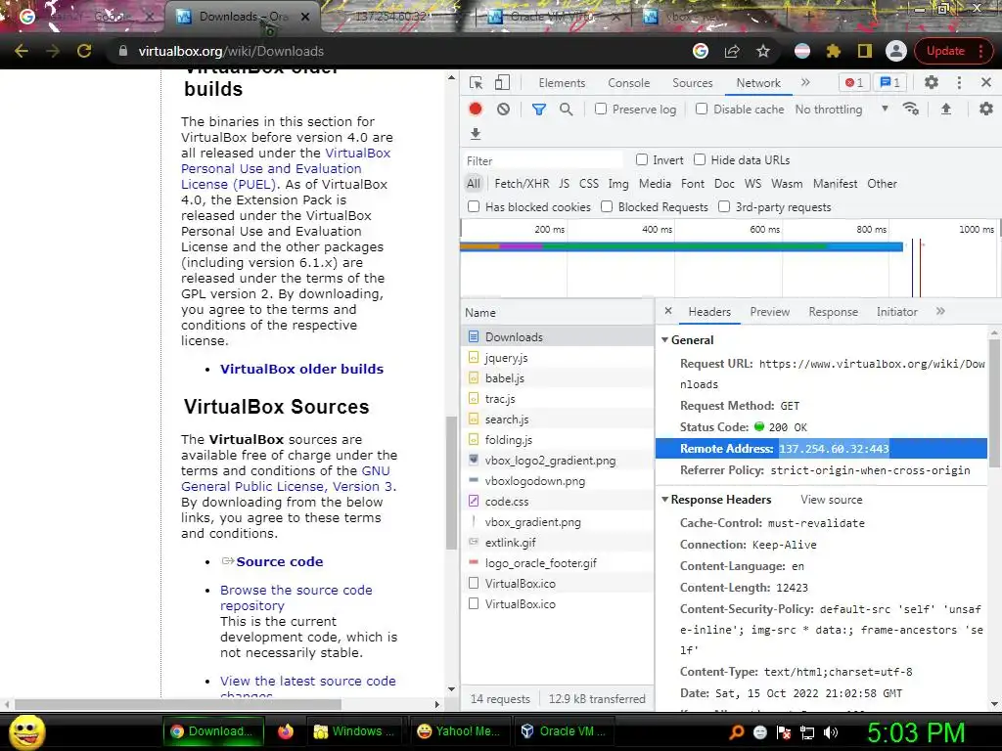The height and width of the screenshot is (751, 1002).
Task: Check Has blocked cookies checkbox
Action: [x=474, y=207]
